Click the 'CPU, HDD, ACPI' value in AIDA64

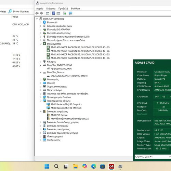point(21,24)
